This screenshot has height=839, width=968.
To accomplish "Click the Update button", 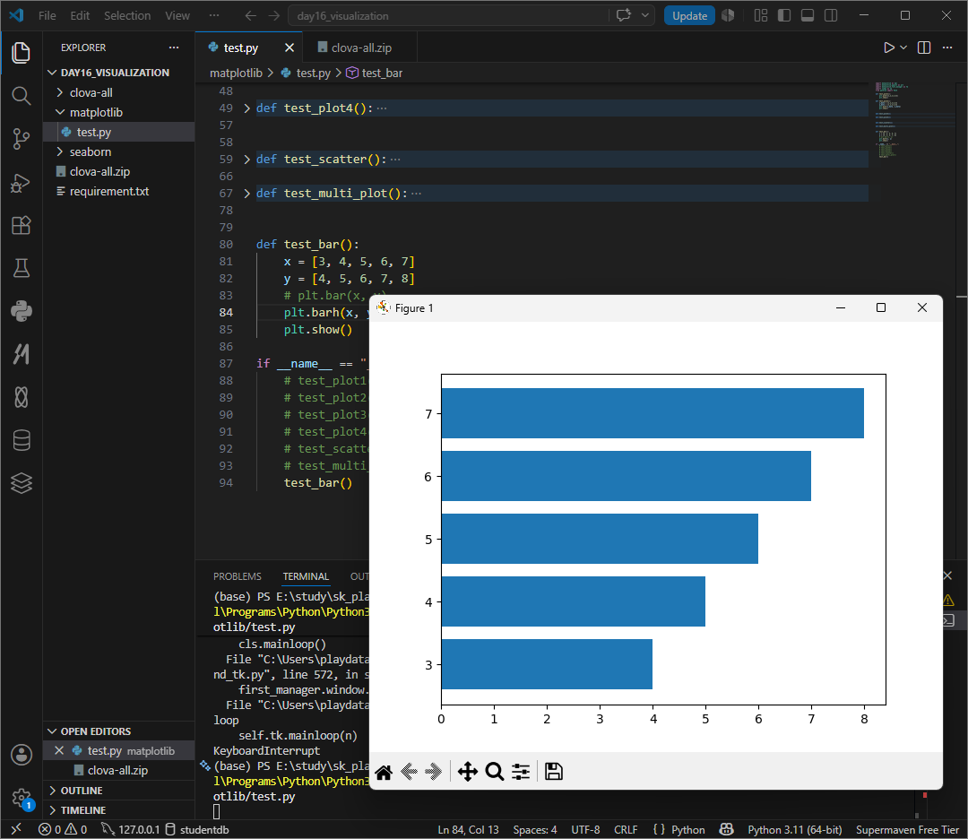I will click(x=689, y=15).
